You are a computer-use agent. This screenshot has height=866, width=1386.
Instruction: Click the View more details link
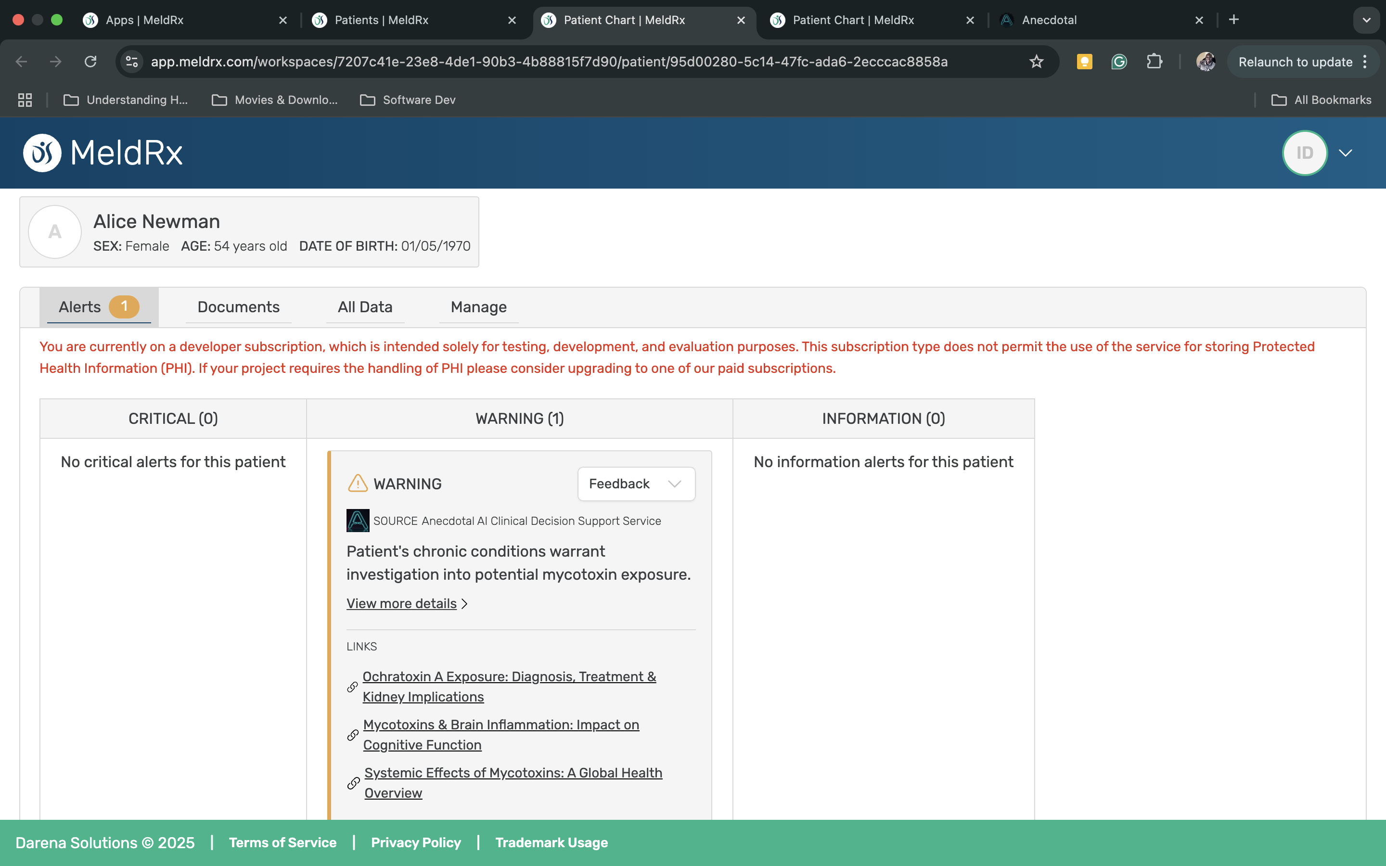[401, 604]
